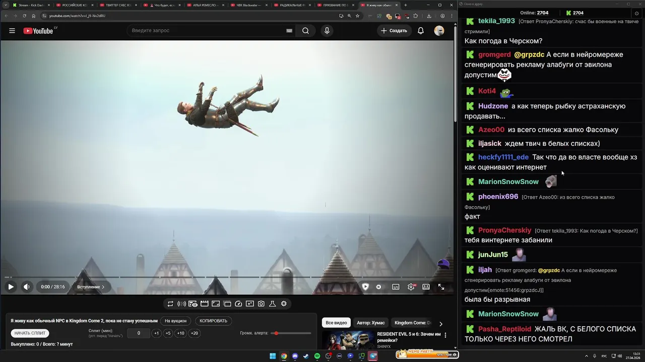Switch to Stream - Kick Dashboard browser tab
The height and width of the screenshot is (362, 645).
coord(31,5)
